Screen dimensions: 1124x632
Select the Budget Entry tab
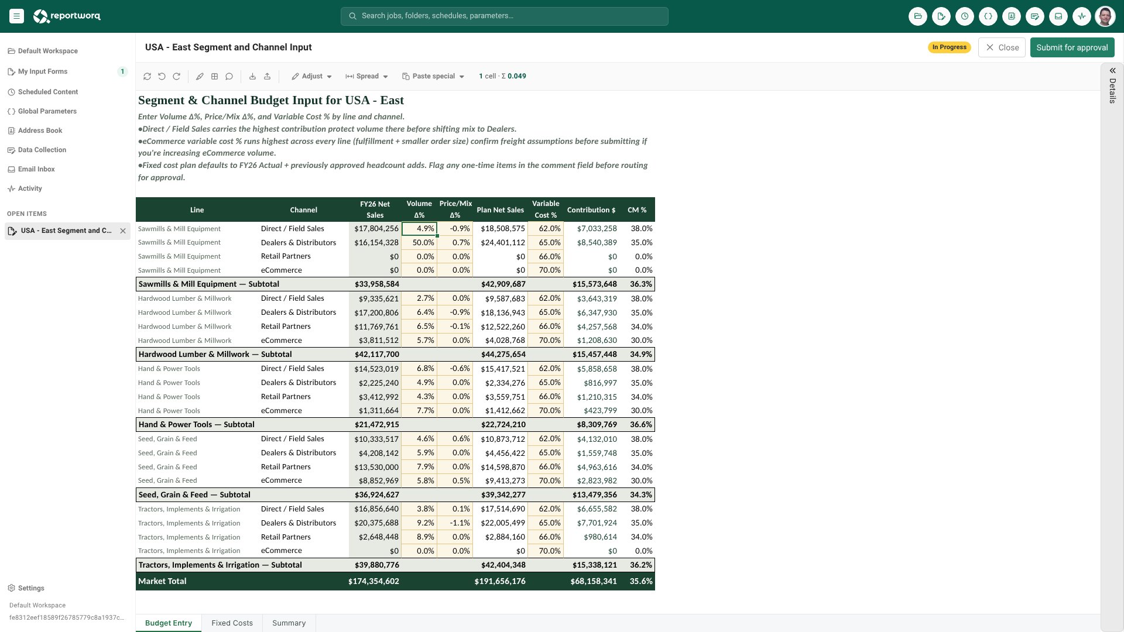pos(169,623)
